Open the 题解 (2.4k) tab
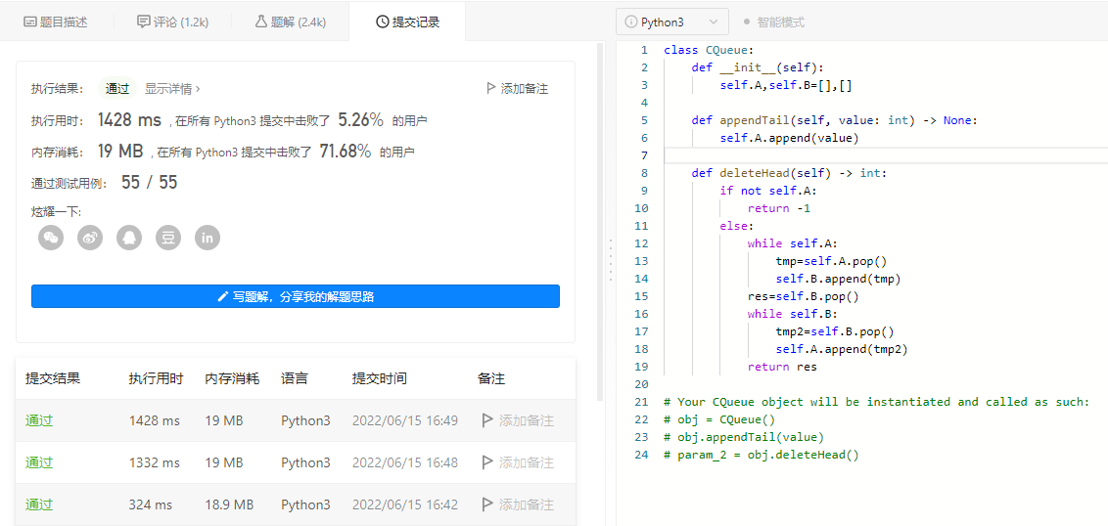This screenshot has width=1108, height=526. [291, 22]
